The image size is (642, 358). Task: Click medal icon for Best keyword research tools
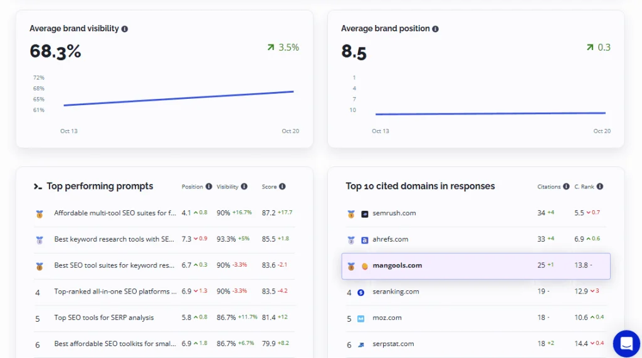pyautogui.click(x=39, y=240)
